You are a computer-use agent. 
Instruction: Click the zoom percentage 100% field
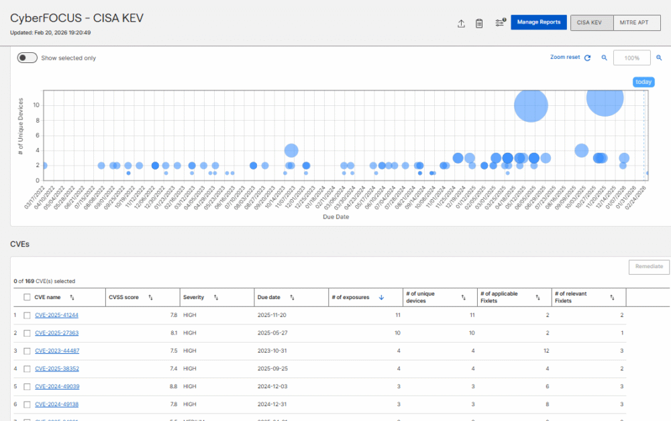coord(631,58)
